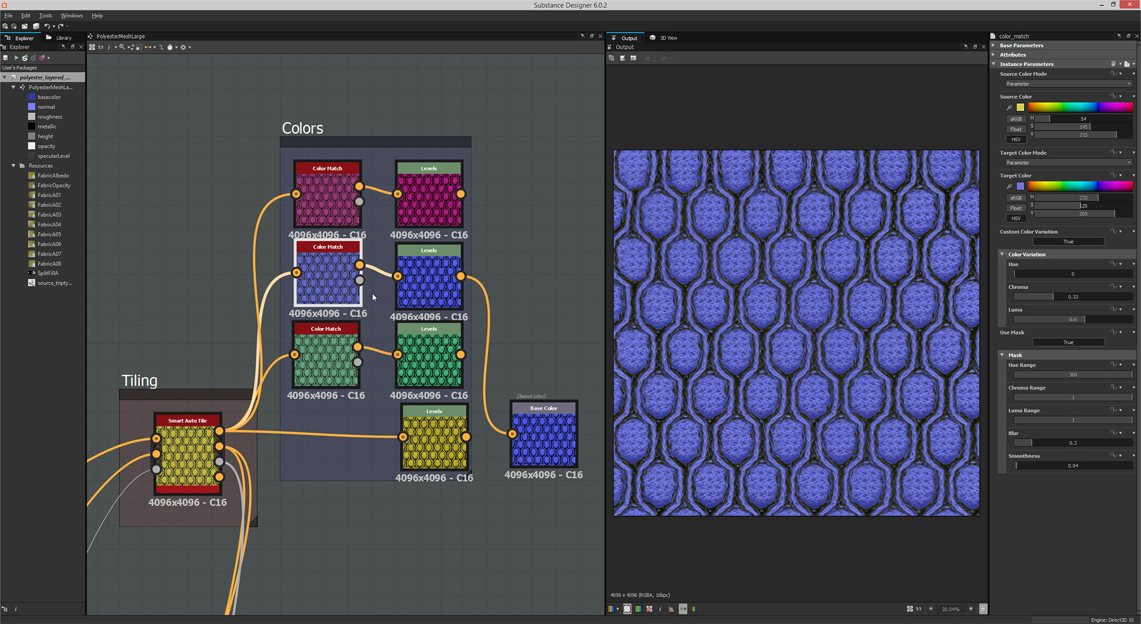Select sRGB mode for Source Color
The image size is (1141, 624).
[x=1015, y=119]
